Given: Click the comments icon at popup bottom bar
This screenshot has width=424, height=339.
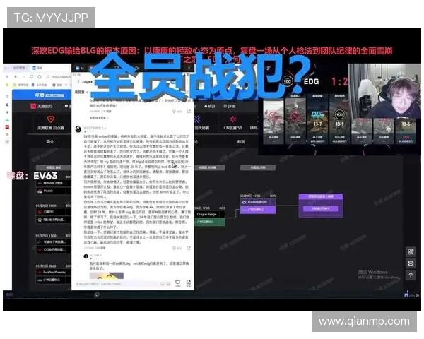Looking at the screenshot, I should [177, 283].
